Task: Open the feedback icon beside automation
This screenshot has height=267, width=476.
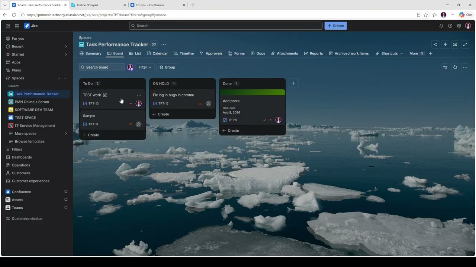Action: [x=455, y=44]
